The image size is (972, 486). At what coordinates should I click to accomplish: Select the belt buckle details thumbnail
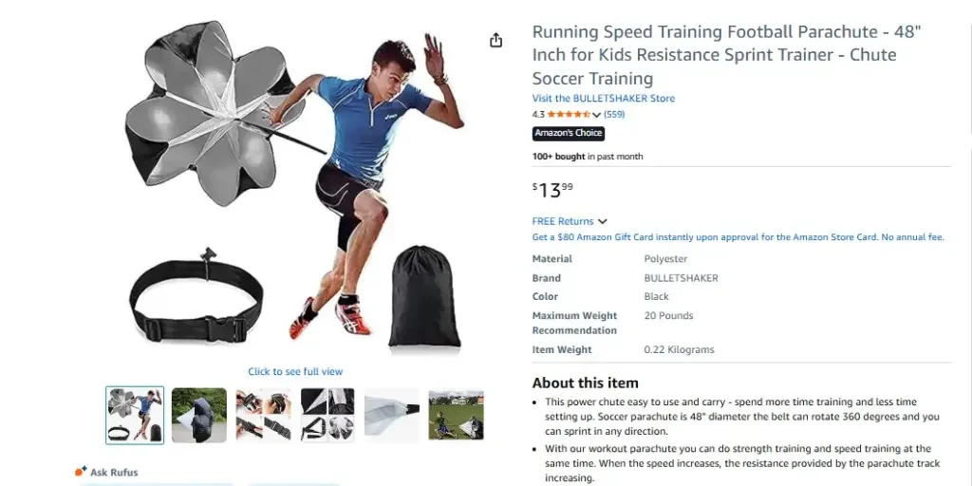[x=264, y=415]
